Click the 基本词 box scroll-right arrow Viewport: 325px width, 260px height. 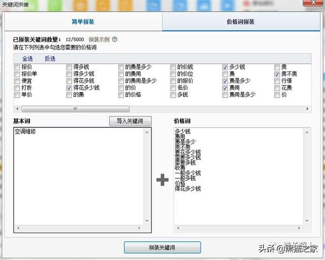pos(139,228)
